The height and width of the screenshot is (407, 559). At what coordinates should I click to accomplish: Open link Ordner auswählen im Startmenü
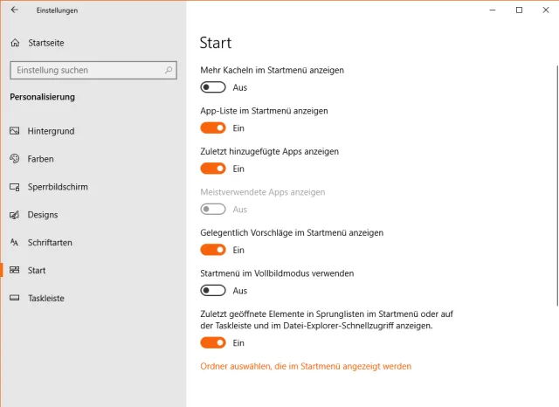coord(306,367)
